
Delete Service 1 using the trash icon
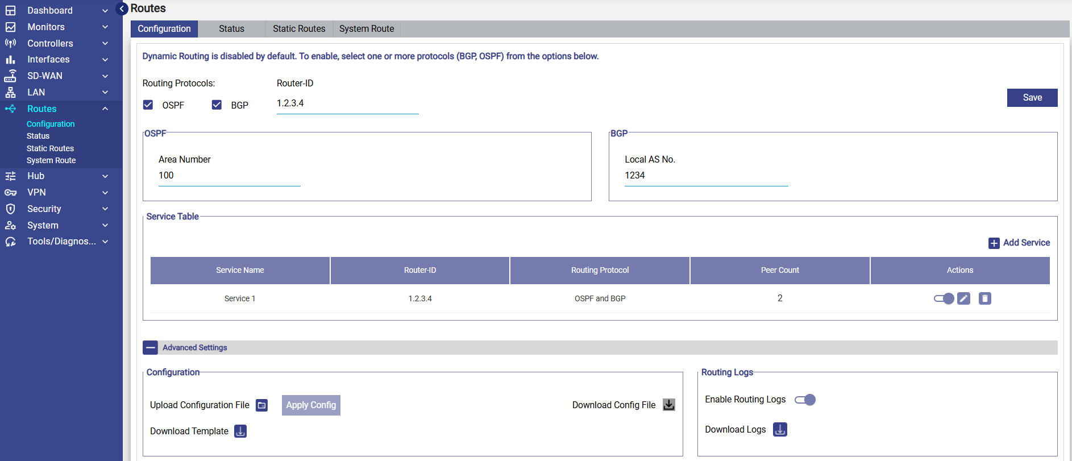click(984, 298)
